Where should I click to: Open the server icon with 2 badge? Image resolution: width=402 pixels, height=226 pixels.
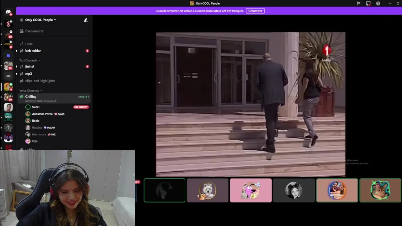coord(8,44)
